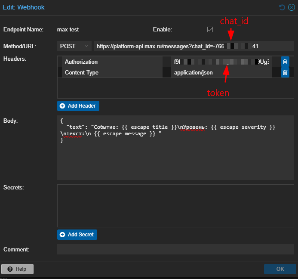This screenshot has width=298, height=279.
Task: Click the application/json value cell
Action: pyautogui.click(x=221, y=72)
